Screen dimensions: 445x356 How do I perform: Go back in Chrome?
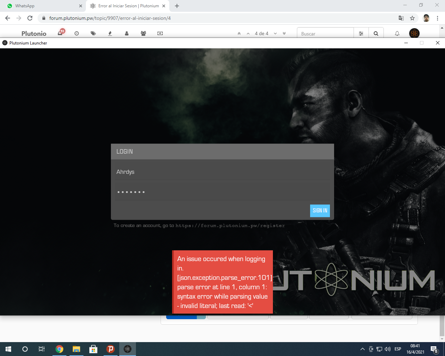click(8, 18)
